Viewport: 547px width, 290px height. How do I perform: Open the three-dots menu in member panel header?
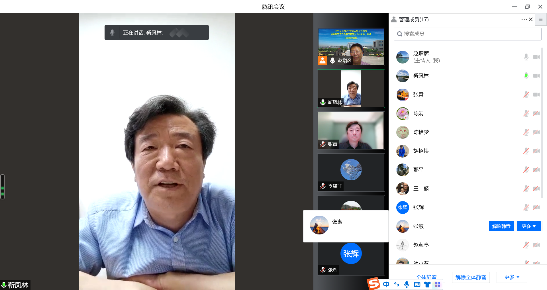pos(524,19)
